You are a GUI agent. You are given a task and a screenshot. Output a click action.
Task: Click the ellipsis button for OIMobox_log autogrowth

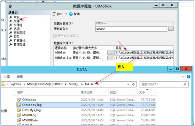111,58
